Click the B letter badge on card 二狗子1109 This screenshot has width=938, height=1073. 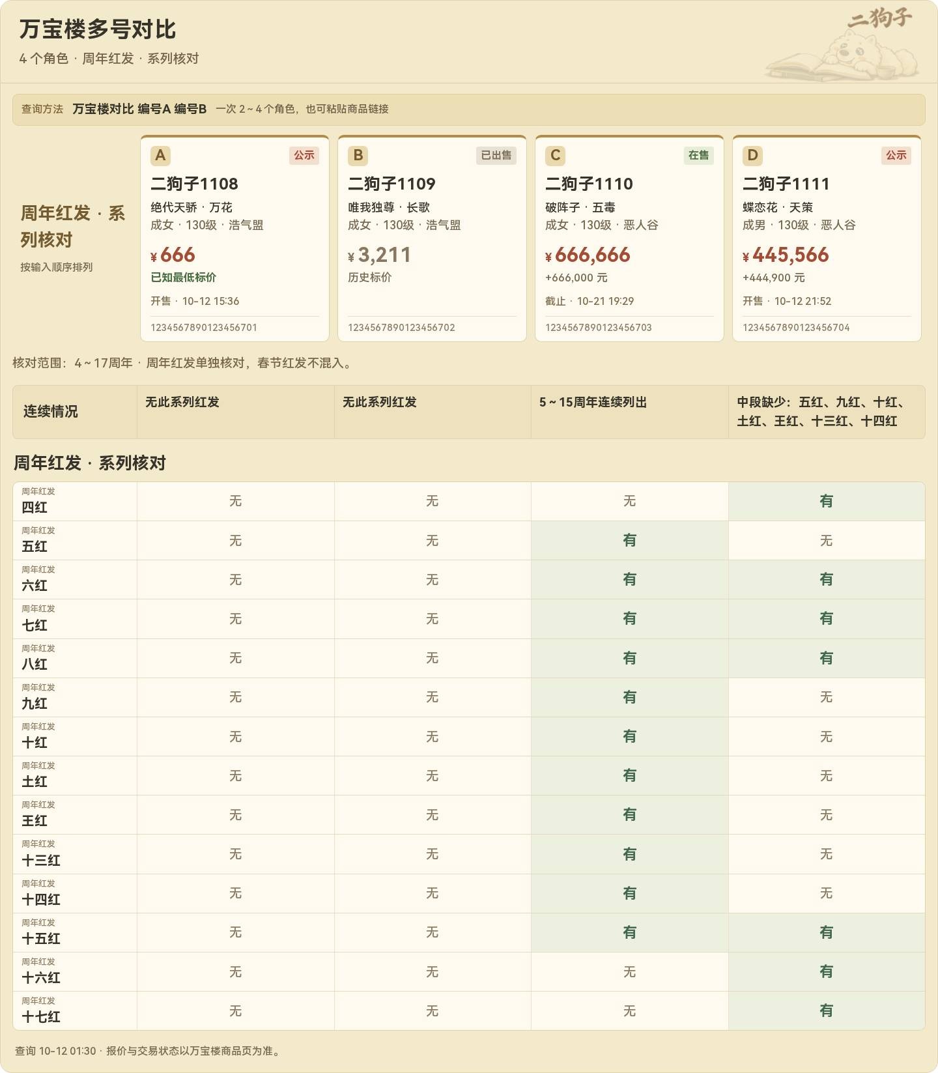point(358,156)
